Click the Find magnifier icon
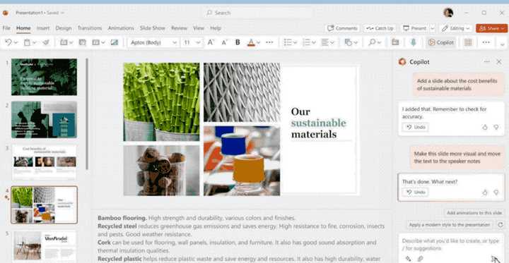The width and height of the screenshot is (509, 263). (x=372, y=42)
